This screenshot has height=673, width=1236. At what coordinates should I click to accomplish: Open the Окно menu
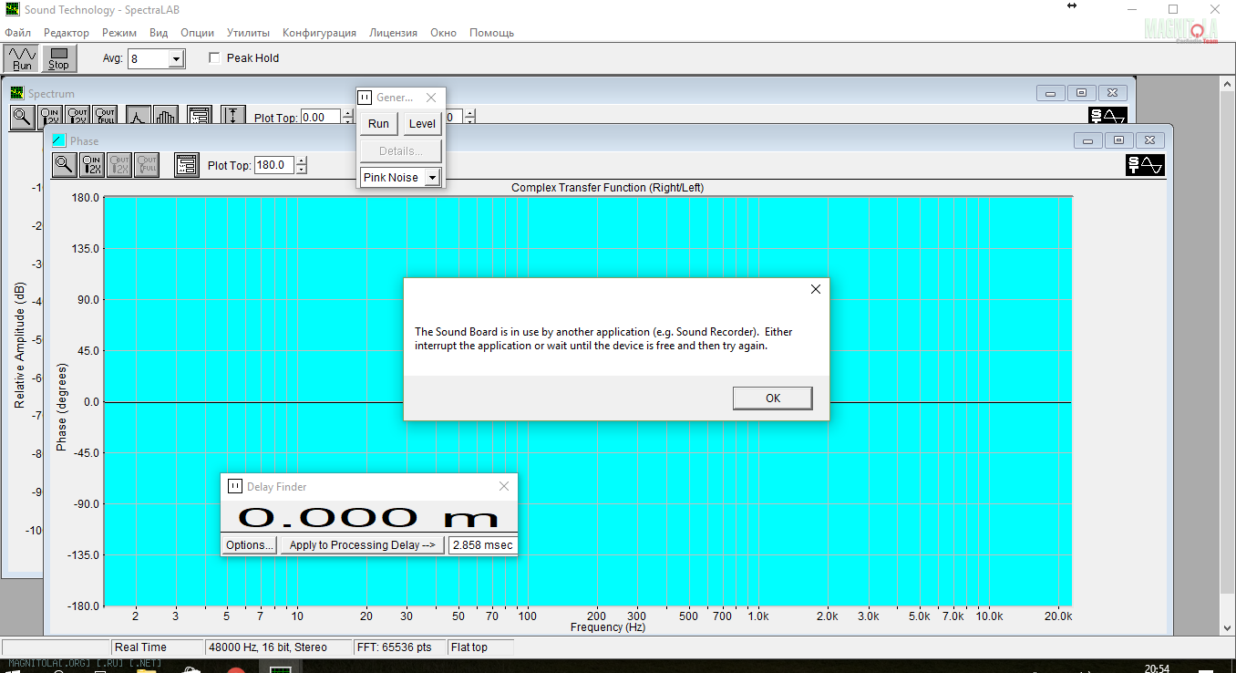[x=443, y=33]
